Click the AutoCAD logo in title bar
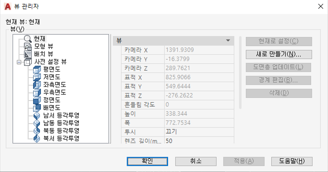This screenshot has height=172, width=328. [x=8, y=6]
